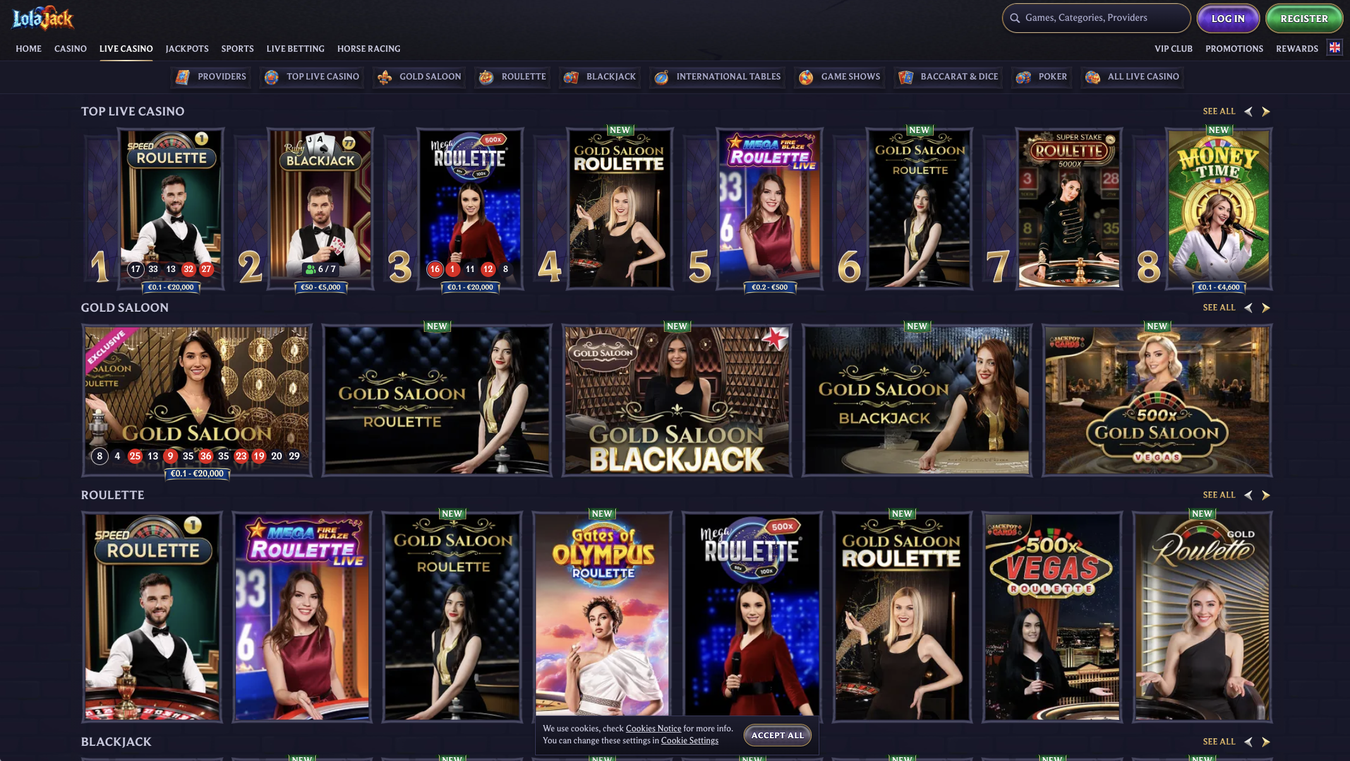Screen dimensions: 1350x761
Task: Click Roulette row previous arrow
Action: pos(1248,495)
